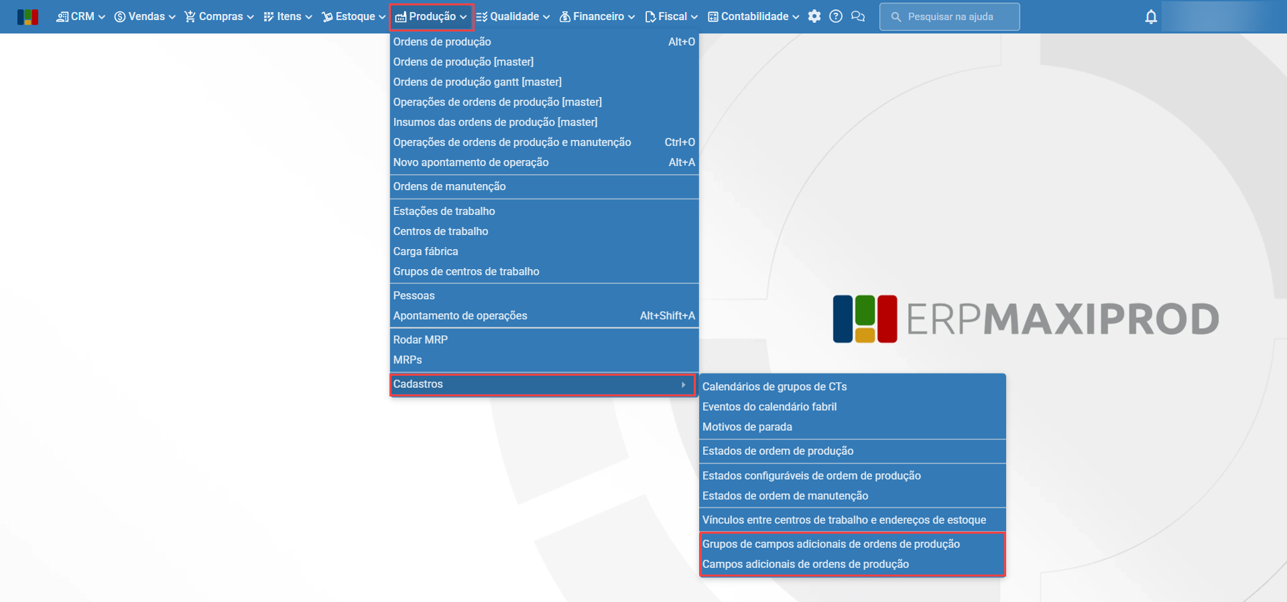Click the Estoque cart icon
Image resolution: width=1287 pixels, height=602 pixels.
pos(327,17)
